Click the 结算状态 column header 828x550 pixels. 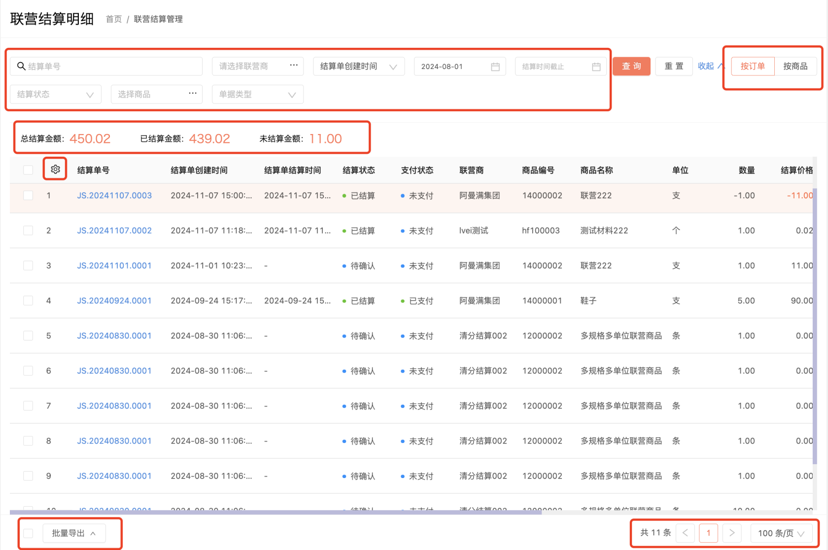coord(359,170)
